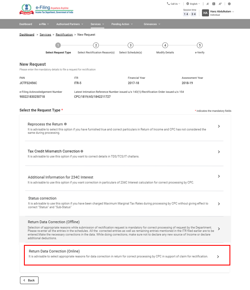The height and width of the screenshot is (290, 250).
Task: Open the contrast settings icon
Action: coord(229,4)
